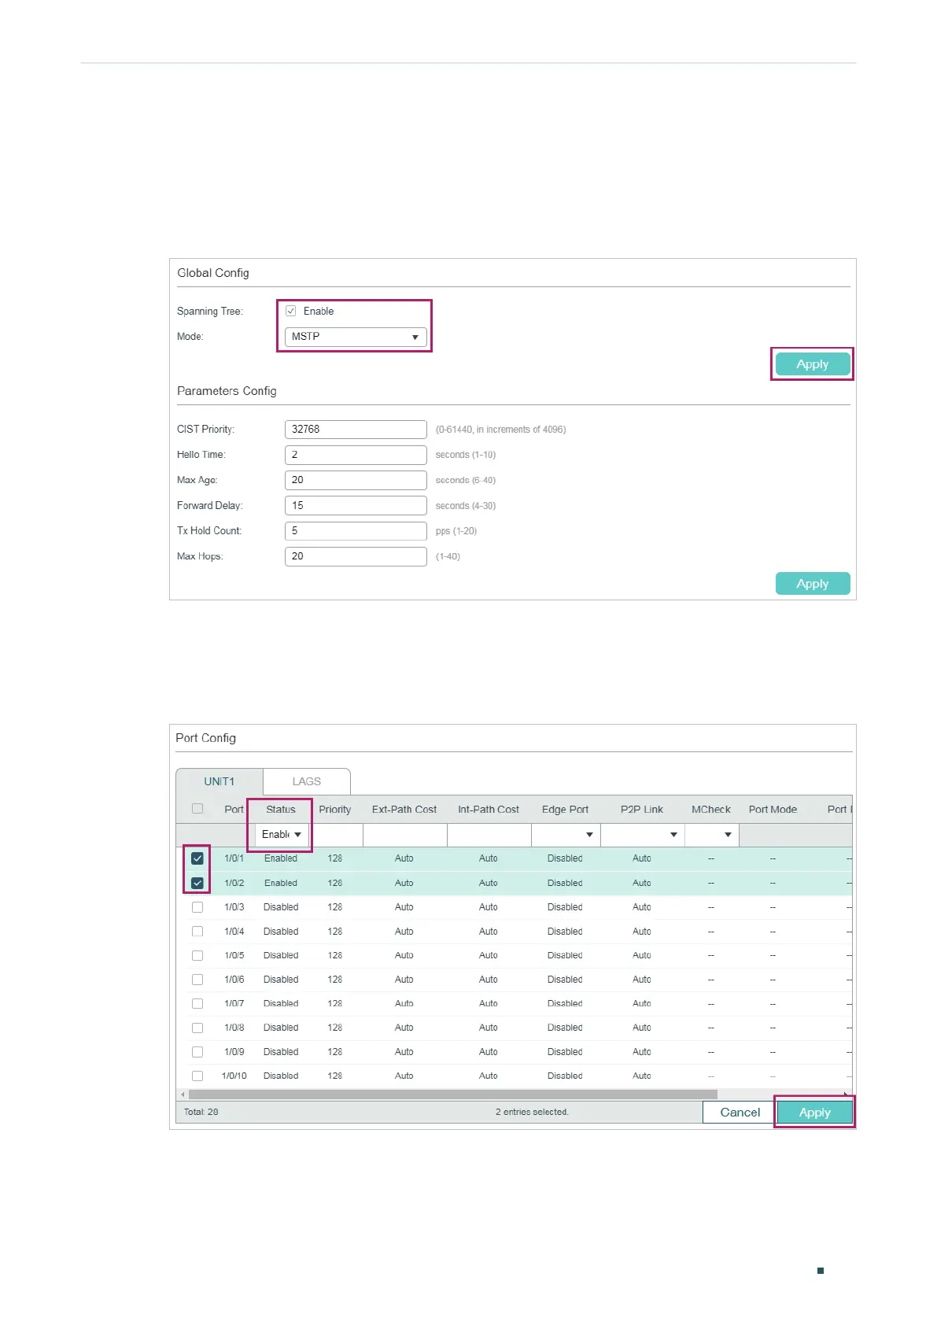Click the Enabled status of port 1/0/1
The height and width of the screenshot is (1325, 937).
[x=281, y=858]
